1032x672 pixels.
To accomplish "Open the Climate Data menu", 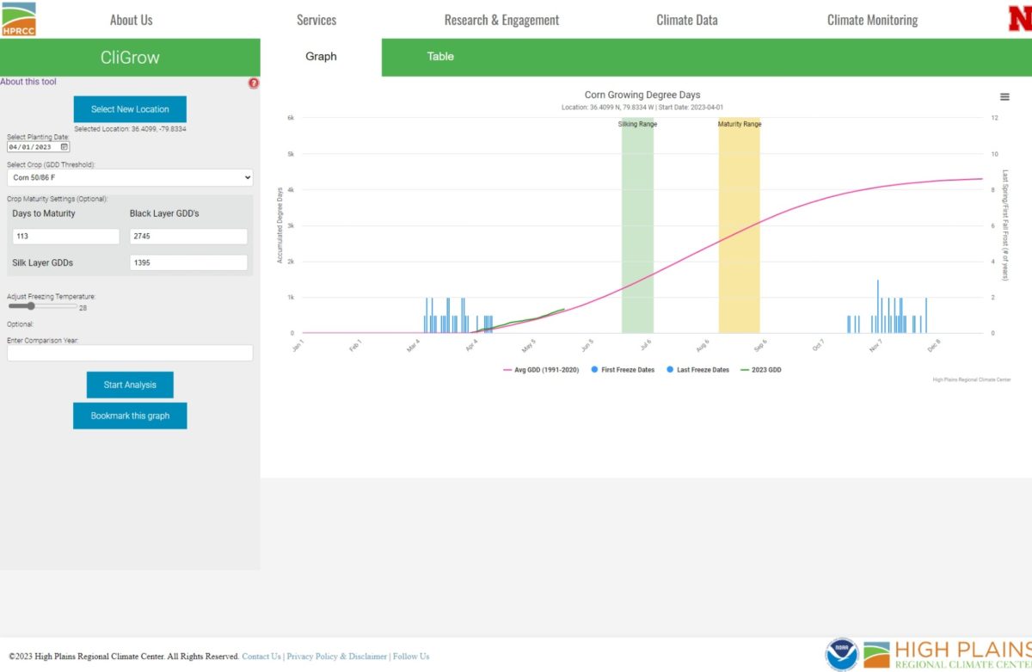I will pyautogui.click(x=686, y=20).
